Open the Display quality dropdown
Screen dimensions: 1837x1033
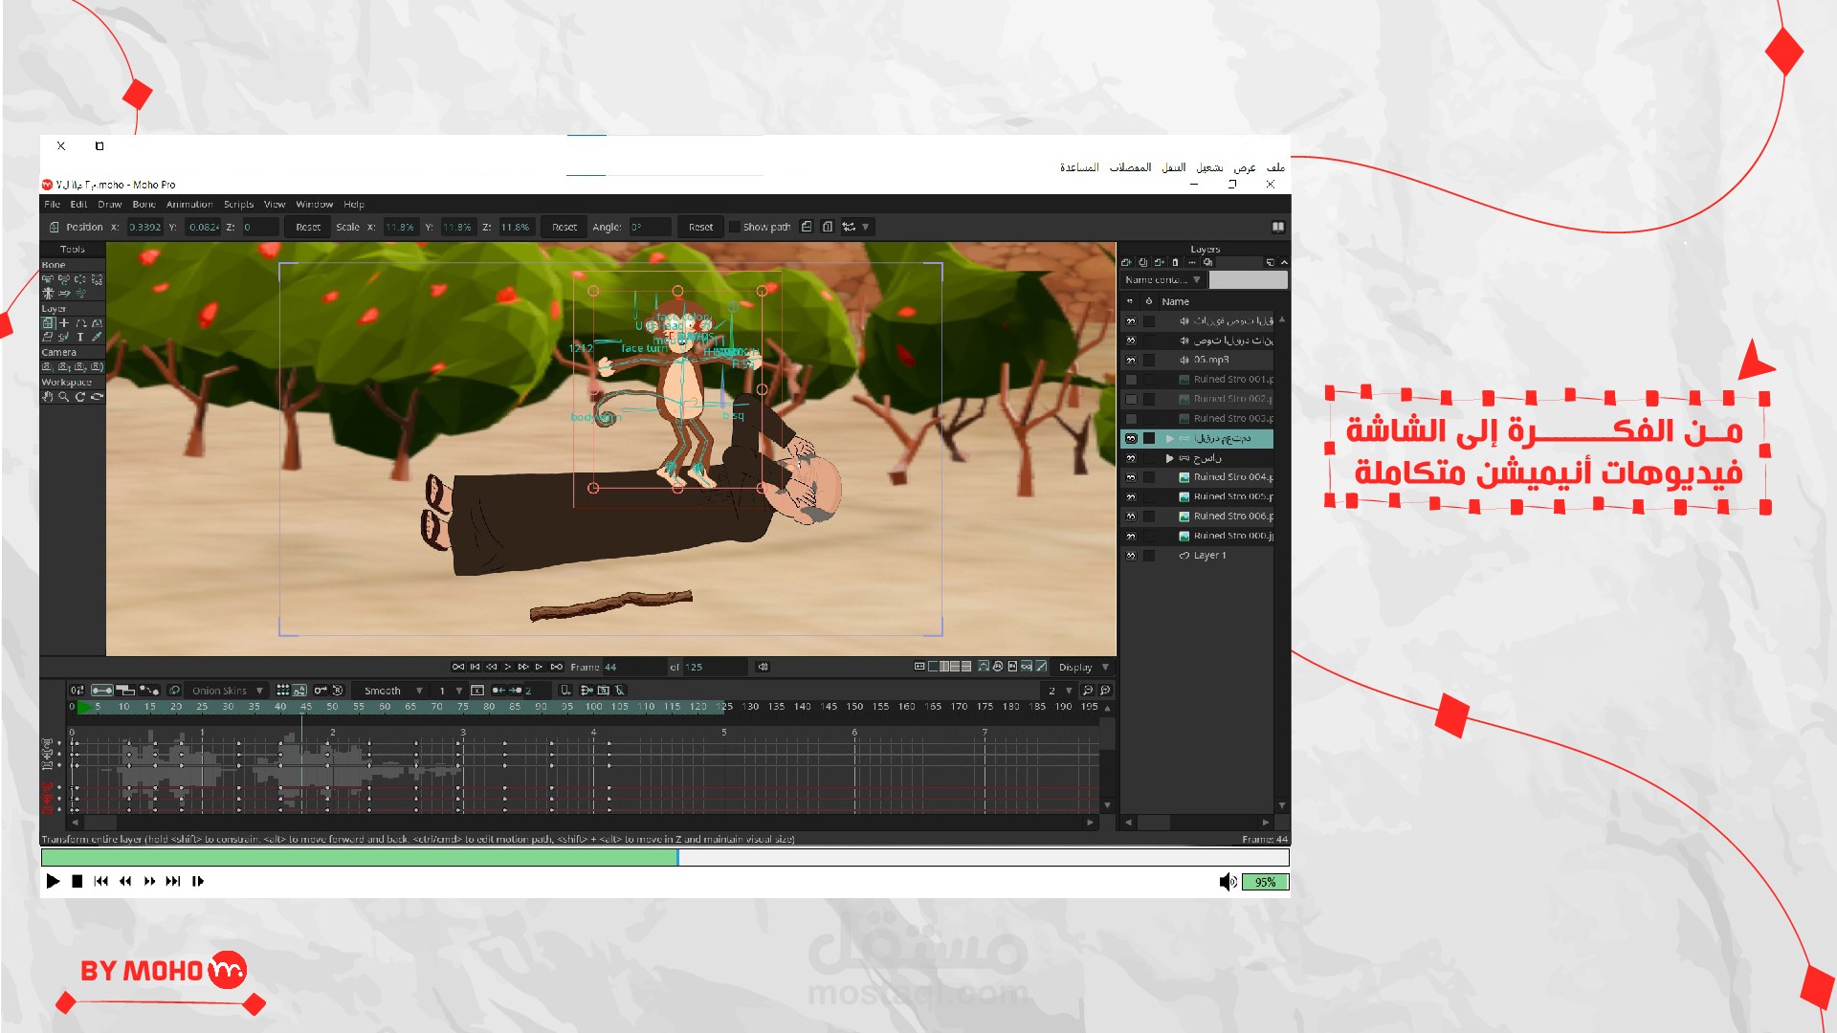pos(1083,668)
